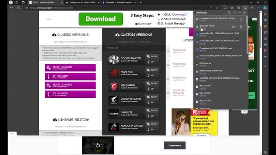
Task: Collapse the bottom ad banner chevron
Action: tap(13, 134)
